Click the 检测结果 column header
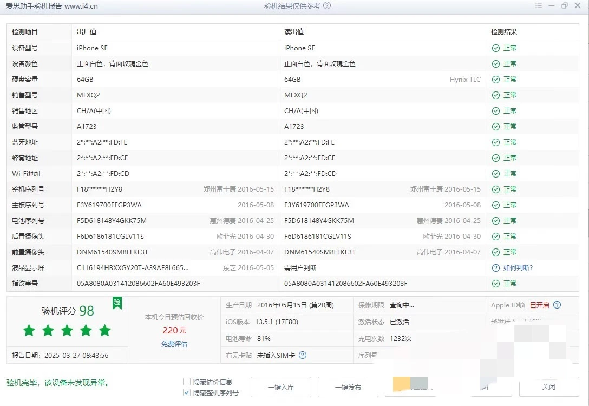This screenshot has width=589, height=406. 503,32
